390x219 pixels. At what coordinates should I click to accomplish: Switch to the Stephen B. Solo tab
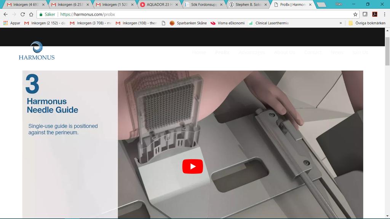pyautogui.click(x=247, y=5)
